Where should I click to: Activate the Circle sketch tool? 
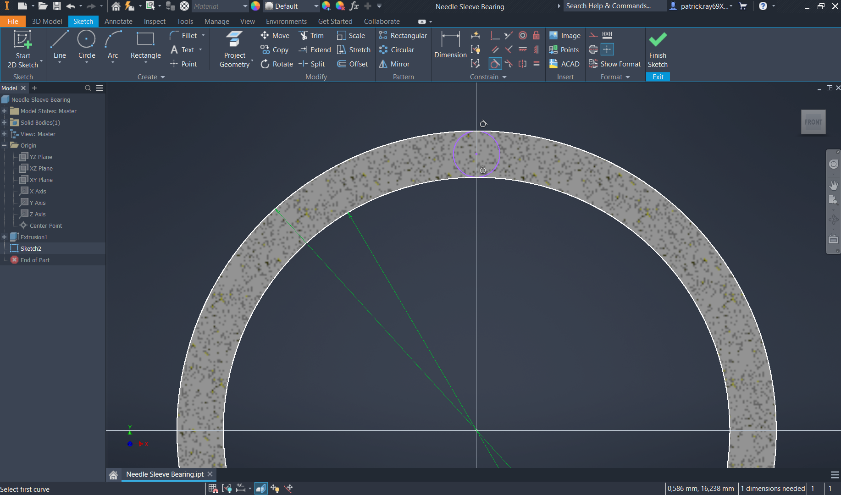(87, 45)
